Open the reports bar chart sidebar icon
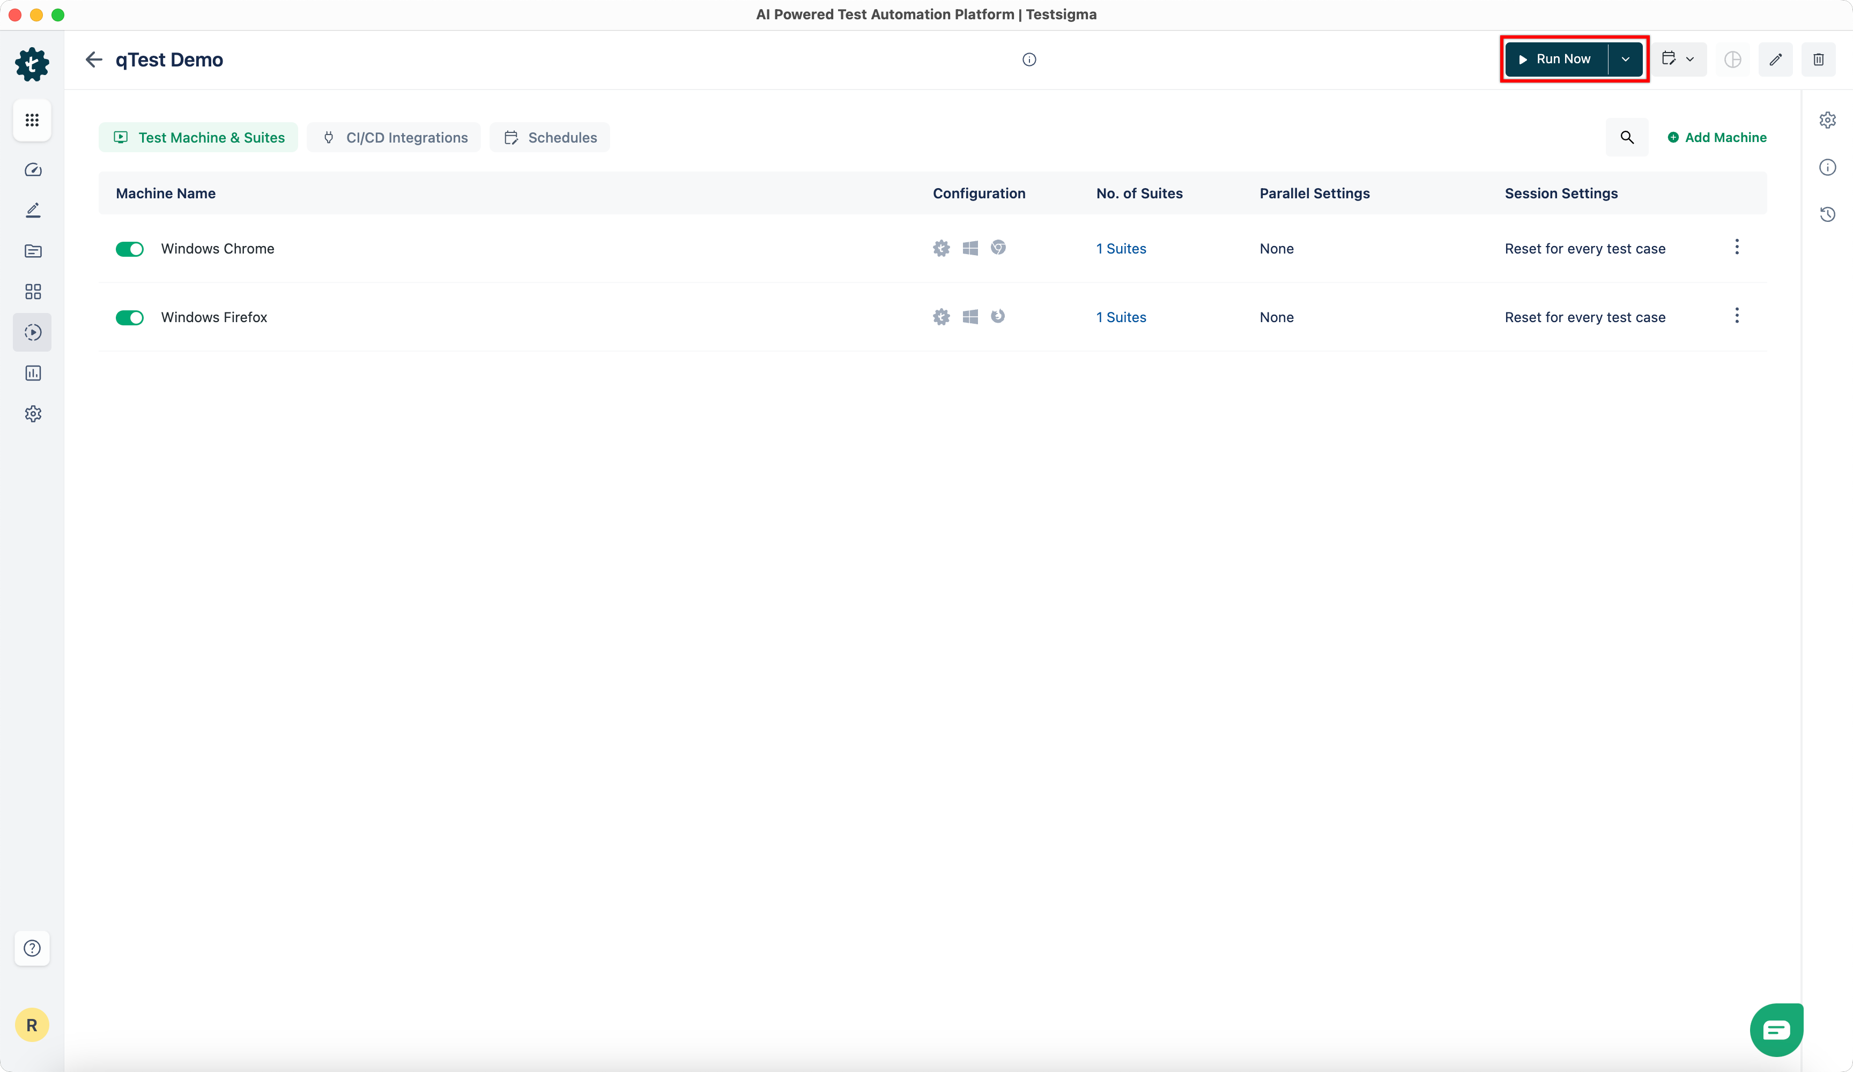This screenshot has width=1853, height=1072. [x=32, y=373]
